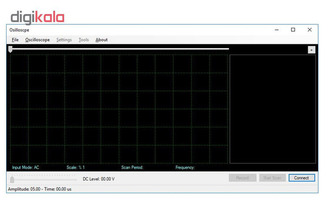Click the Scale: % 1 label
Viewport: 326px width, 217px height.
click(76, 168)
